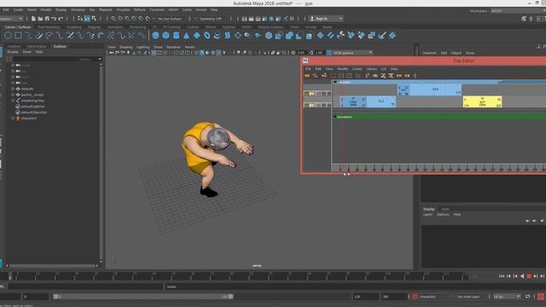Click the new scene icon
Image resolution: width=546 pixels, height=307 pixels.
pos(33,19)
